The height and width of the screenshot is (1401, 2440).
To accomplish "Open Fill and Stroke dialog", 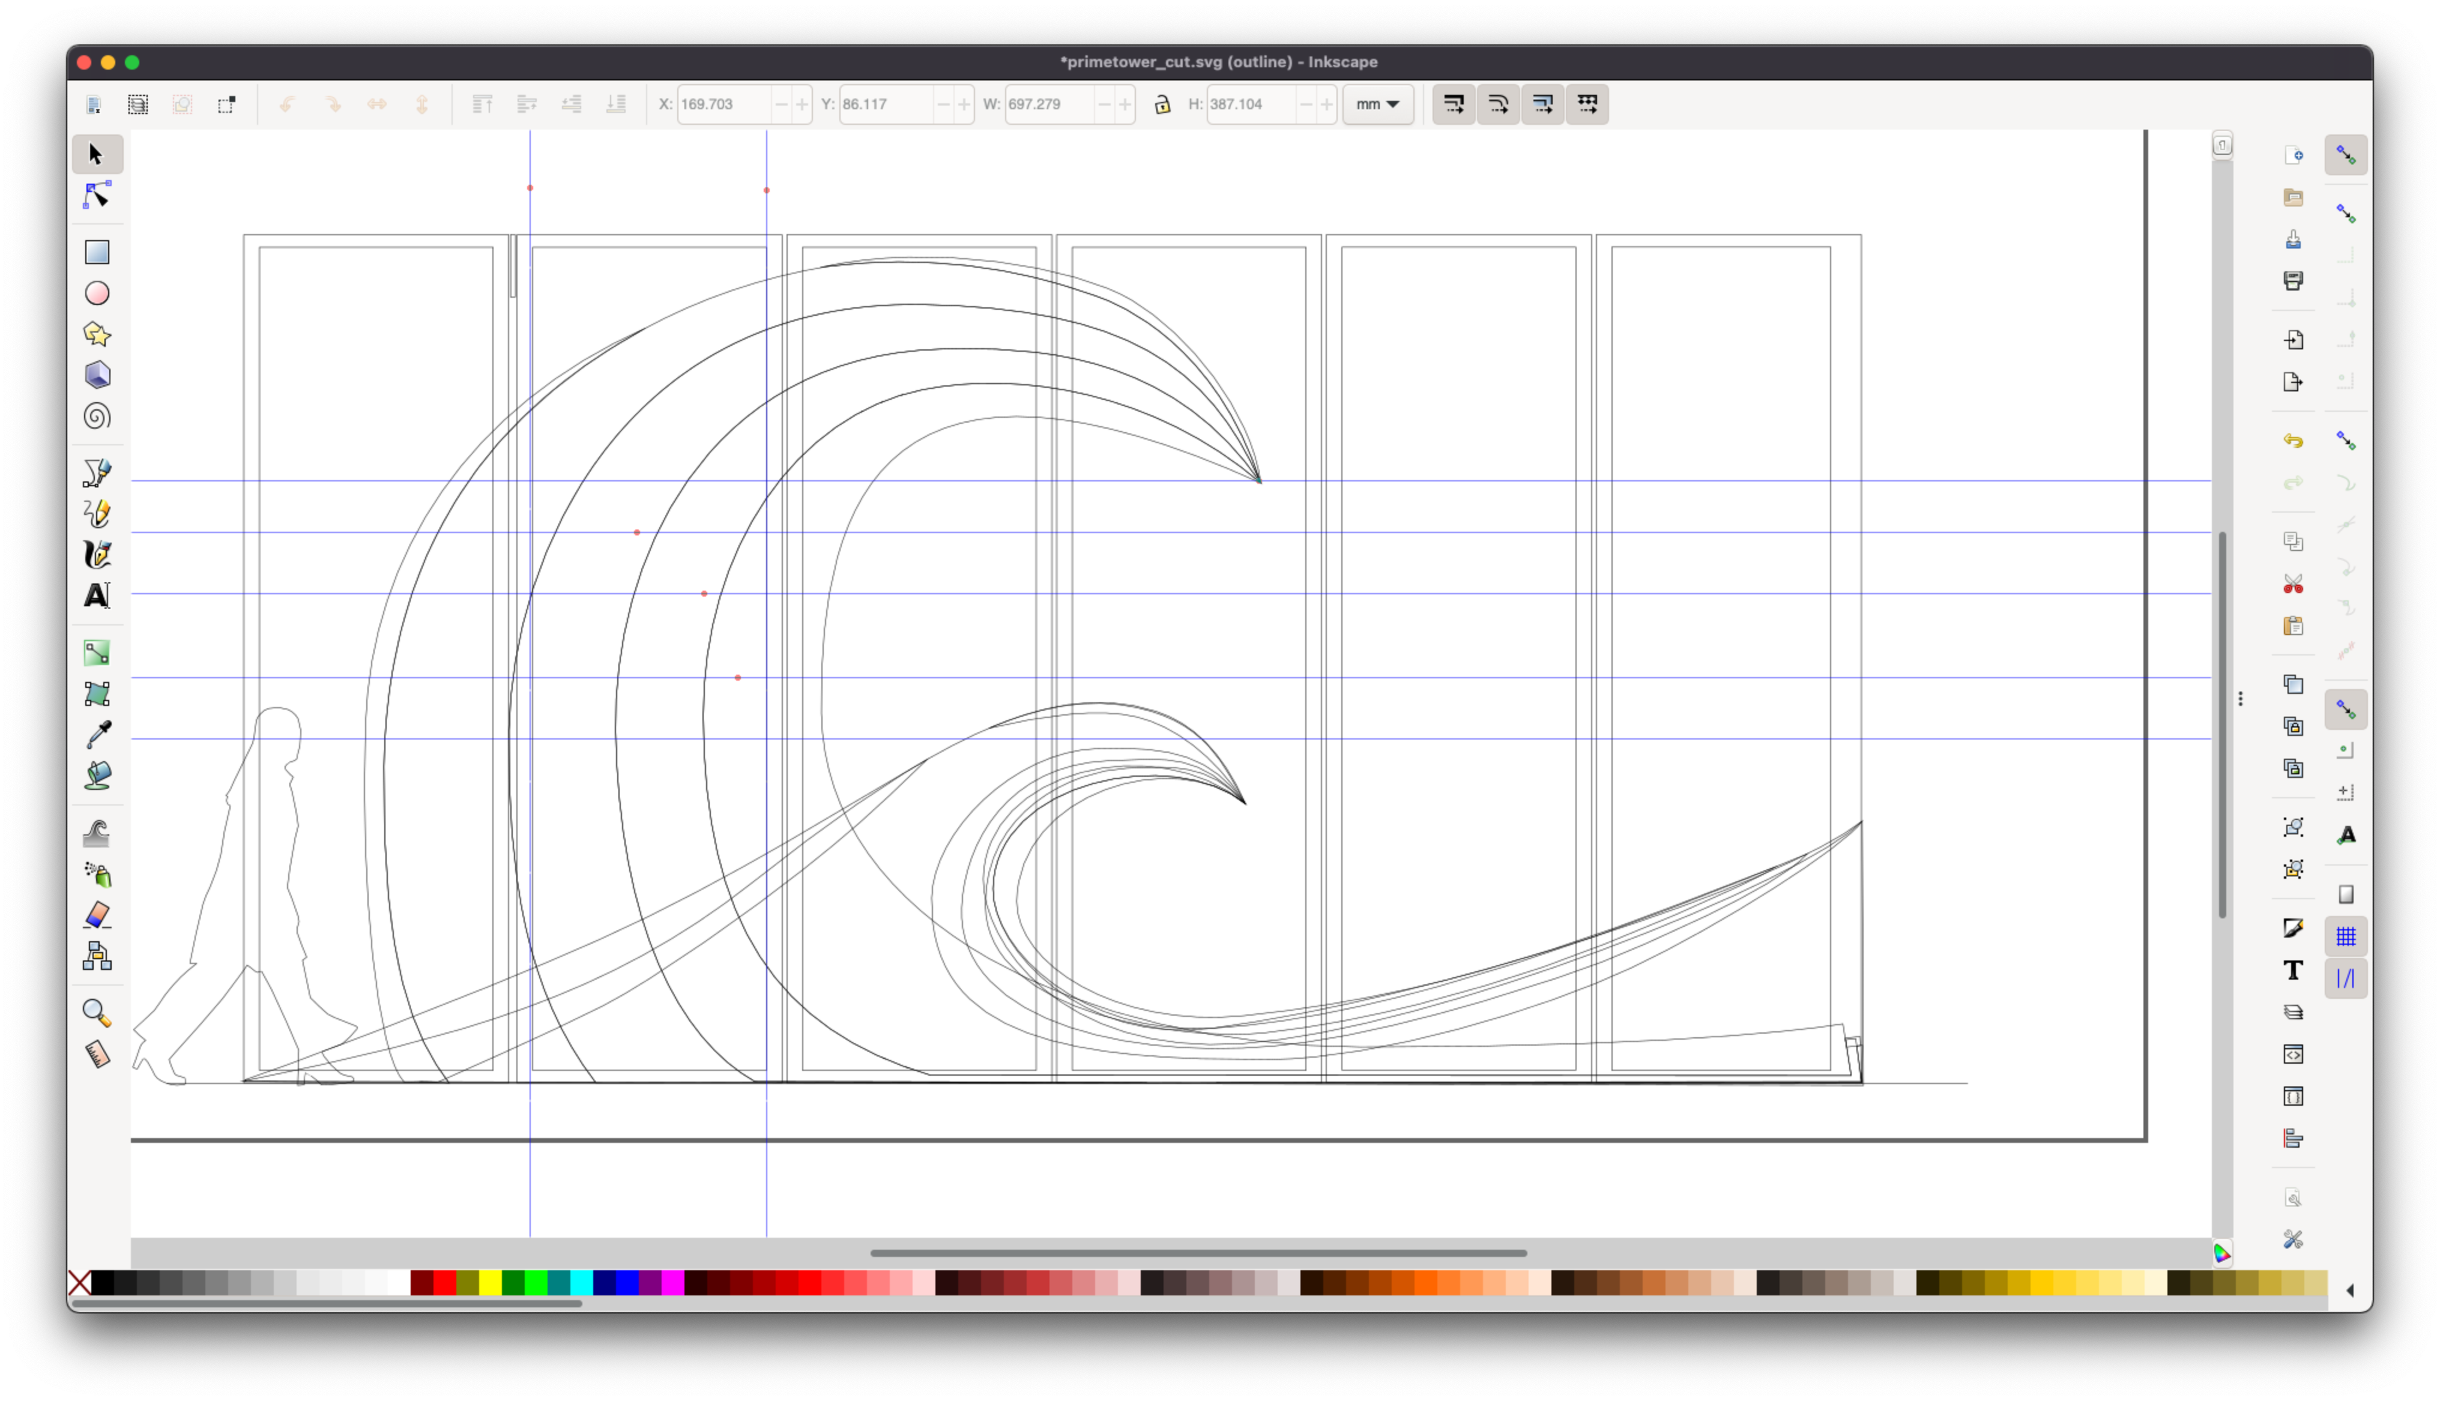I will [x=2294, y=929].
